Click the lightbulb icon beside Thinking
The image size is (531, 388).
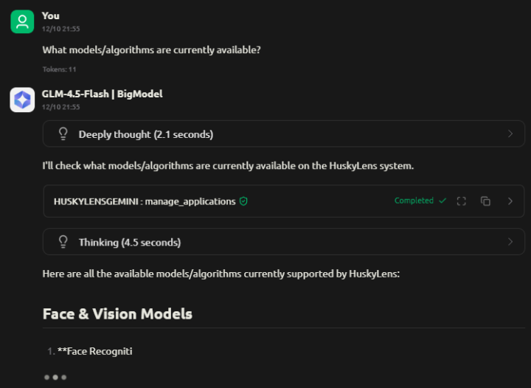(x=63, y=242)
